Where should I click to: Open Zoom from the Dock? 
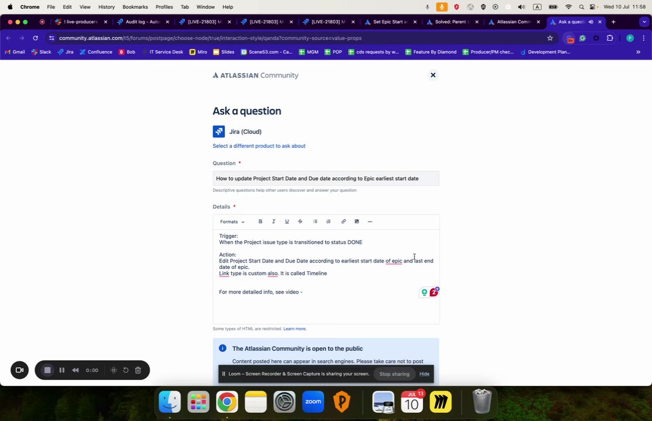pos(313,402)
